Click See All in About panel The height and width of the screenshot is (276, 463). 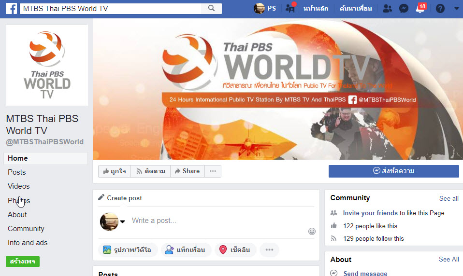(x=449, y=259)
